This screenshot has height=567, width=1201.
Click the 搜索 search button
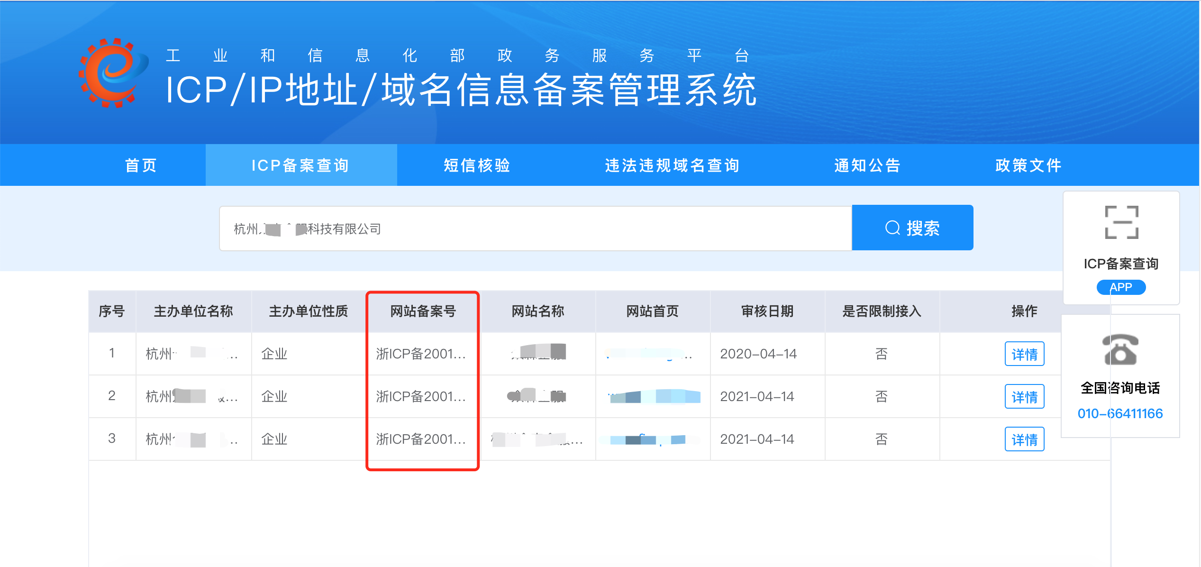tap(912, 228)
